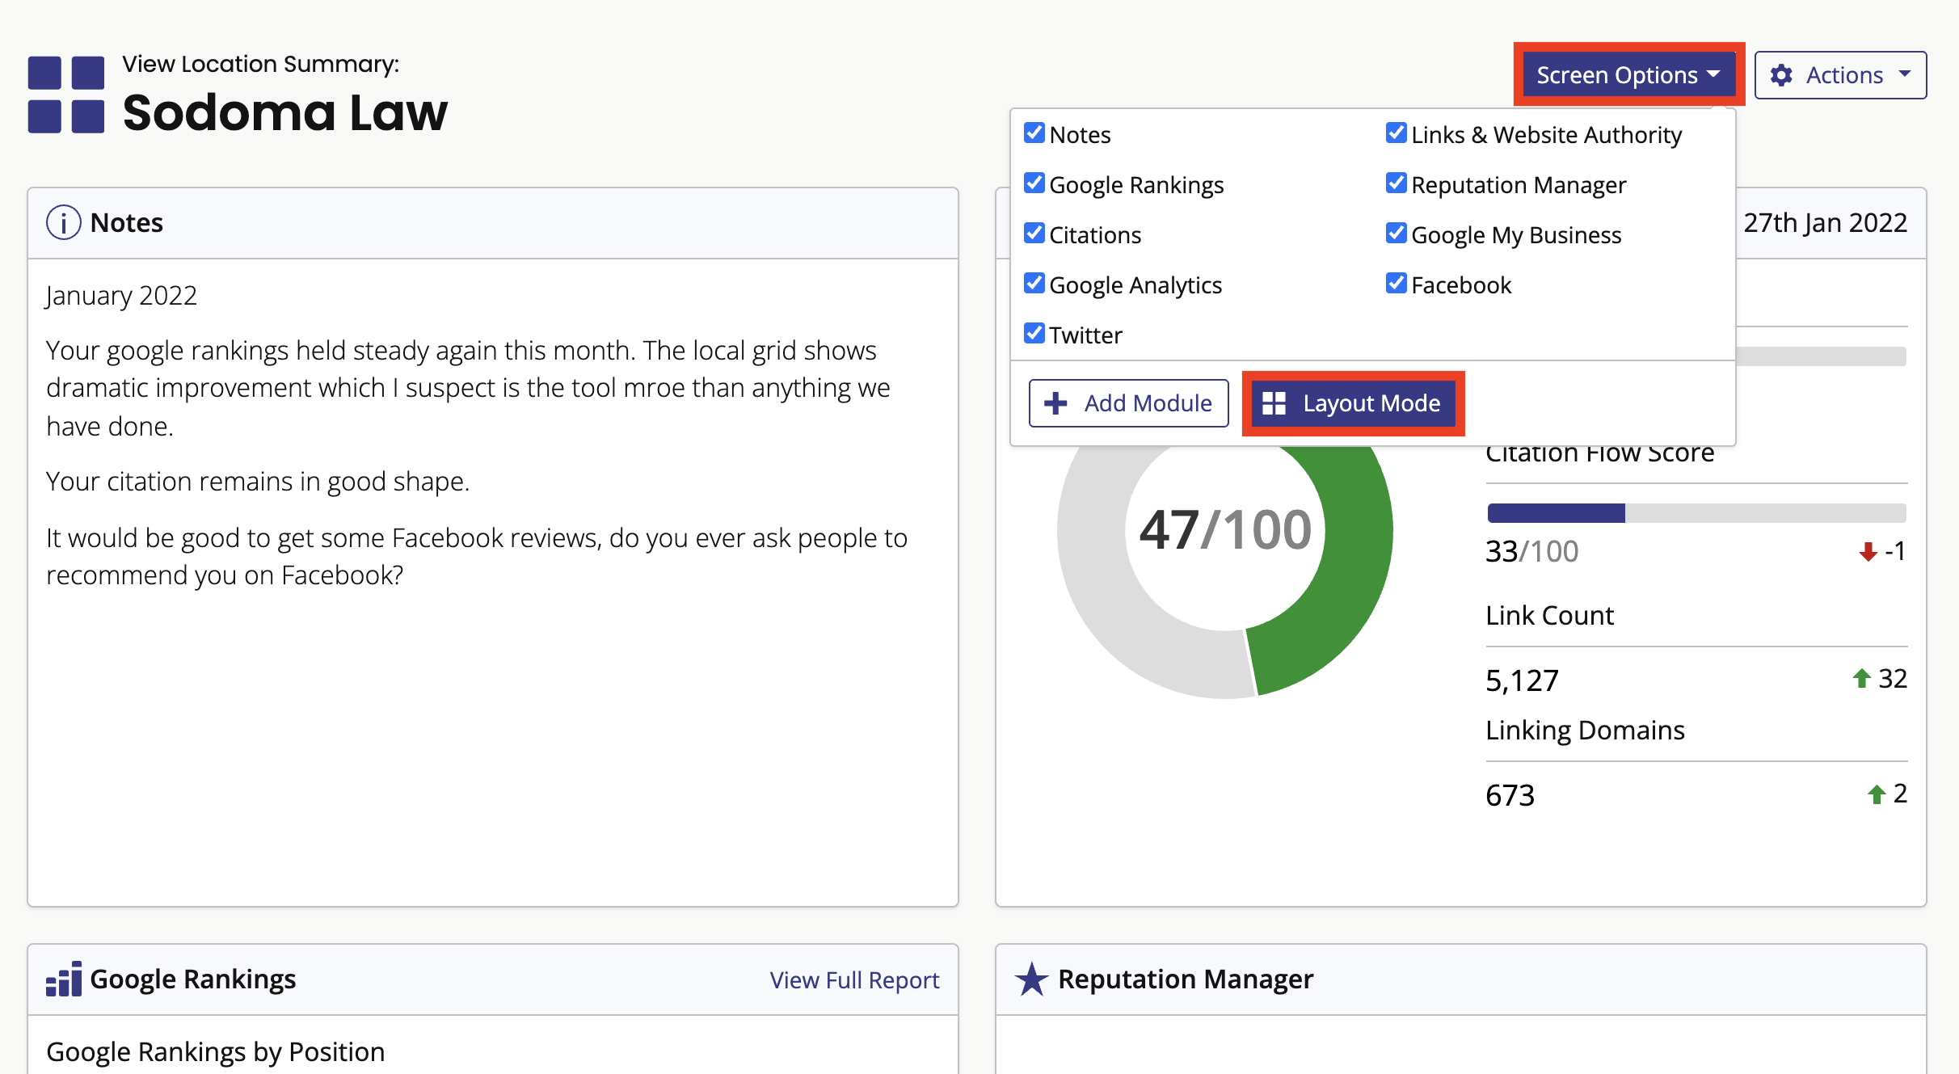Click the Notes panel heading
The image size is (1959, 1074).
[x=126, y=222]
